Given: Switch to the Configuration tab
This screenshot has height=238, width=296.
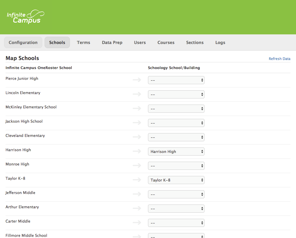Looking at the screenshot, I should coord(23,43).
